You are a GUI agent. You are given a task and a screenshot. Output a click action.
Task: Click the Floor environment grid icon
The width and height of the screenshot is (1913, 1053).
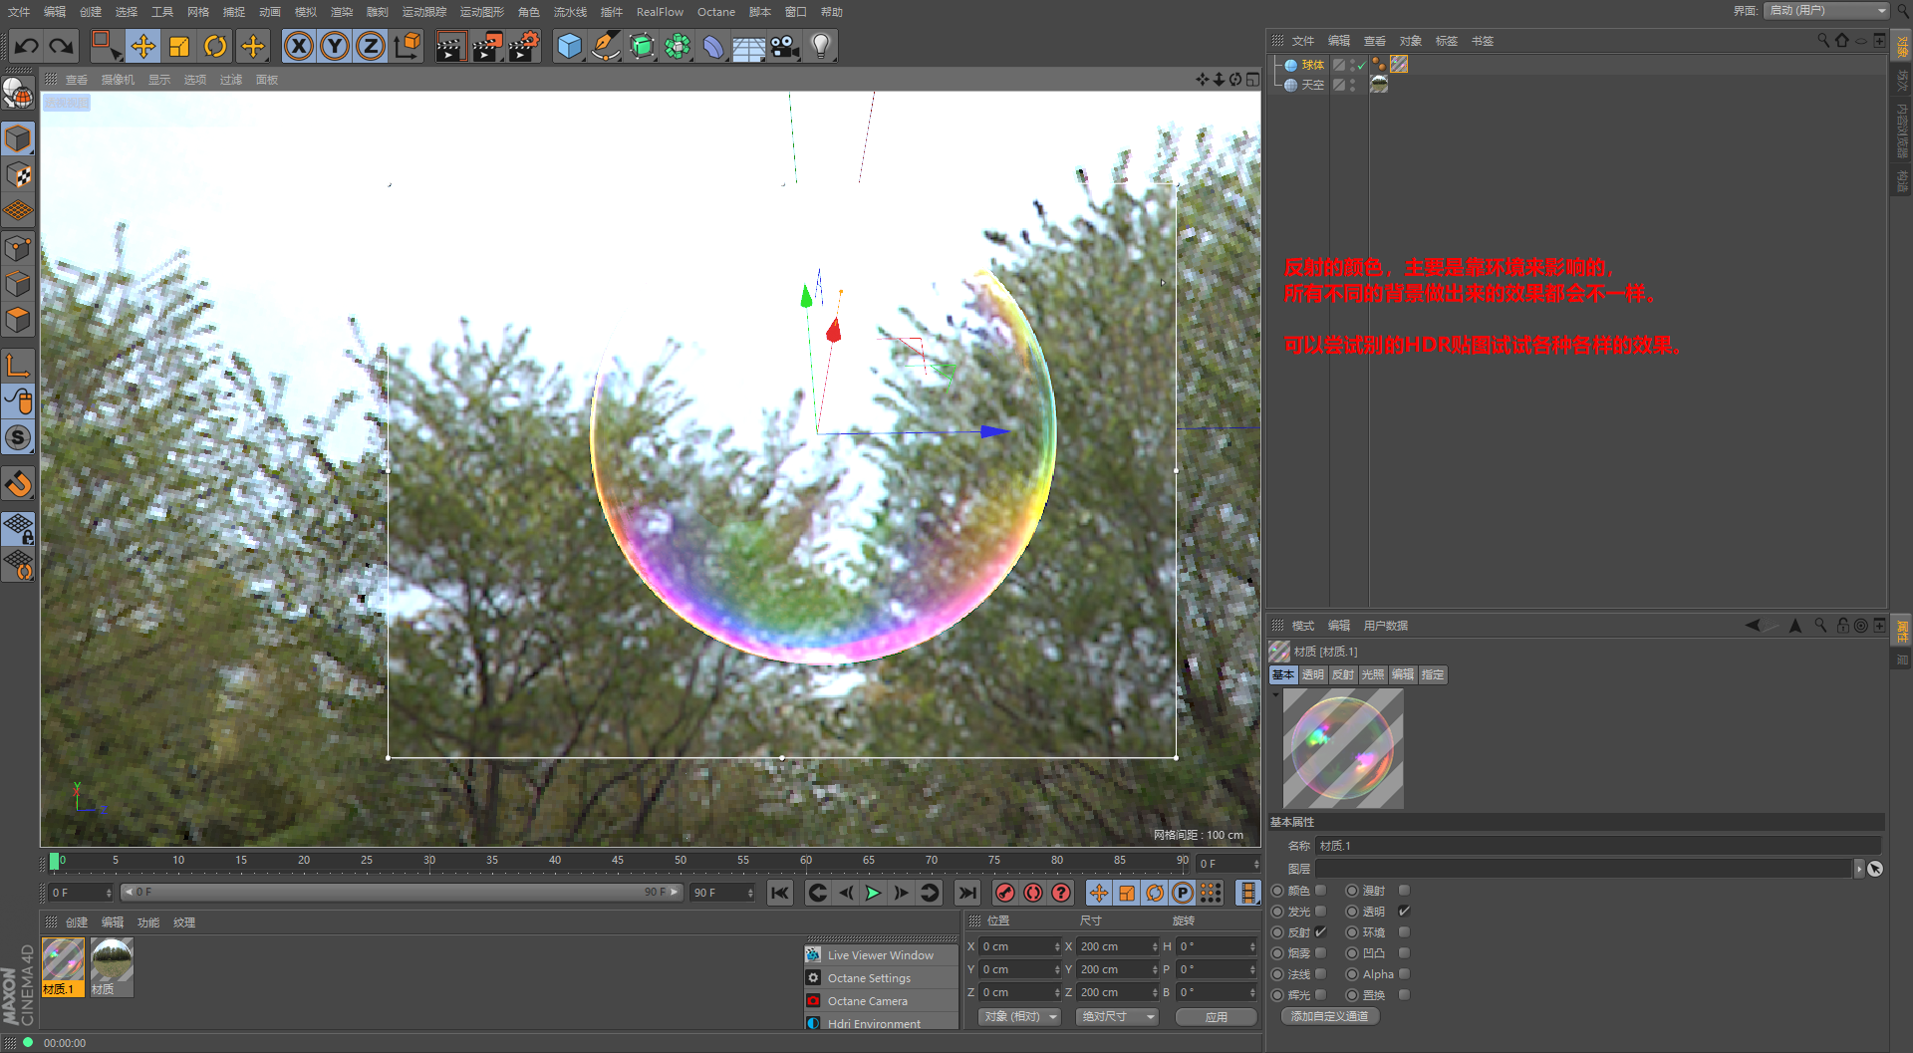pyautogui.click(x=748, y=46)
